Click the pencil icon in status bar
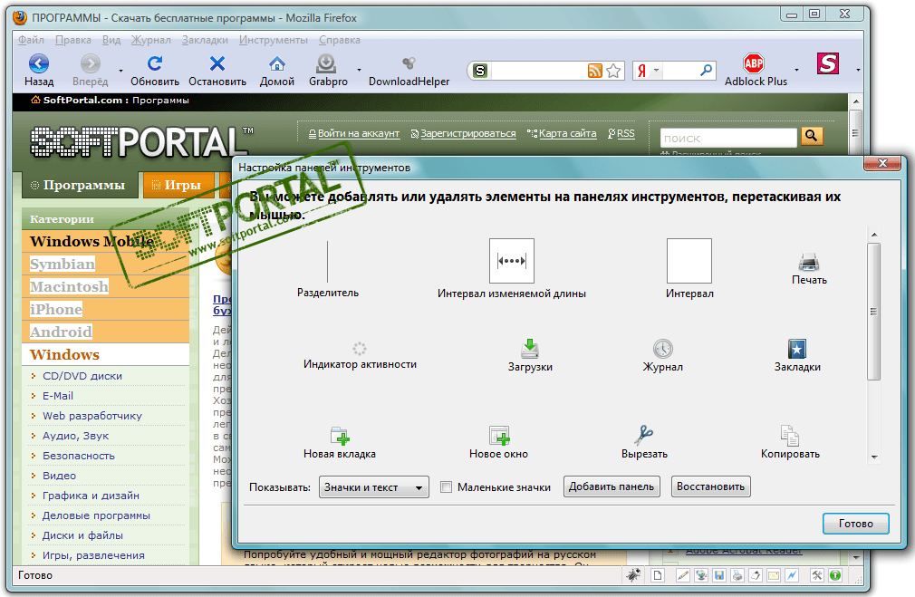This screenshot has width=915, height=597. pos(683,575)
